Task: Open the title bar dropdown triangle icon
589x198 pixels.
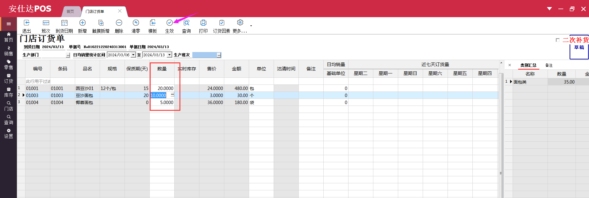Action: (549, 9)
